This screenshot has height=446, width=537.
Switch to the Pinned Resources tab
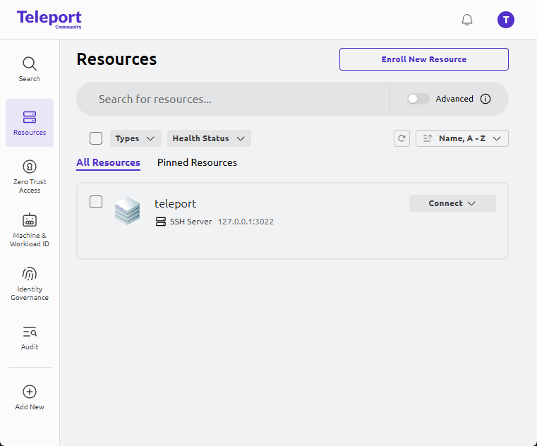(197, 162)
